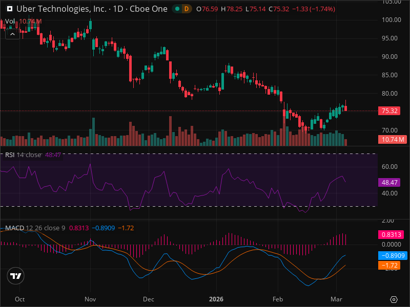The width and height of the screenshot is (410, 307).
Task: Click the H78.25 high value
Action: coord(232,9)
